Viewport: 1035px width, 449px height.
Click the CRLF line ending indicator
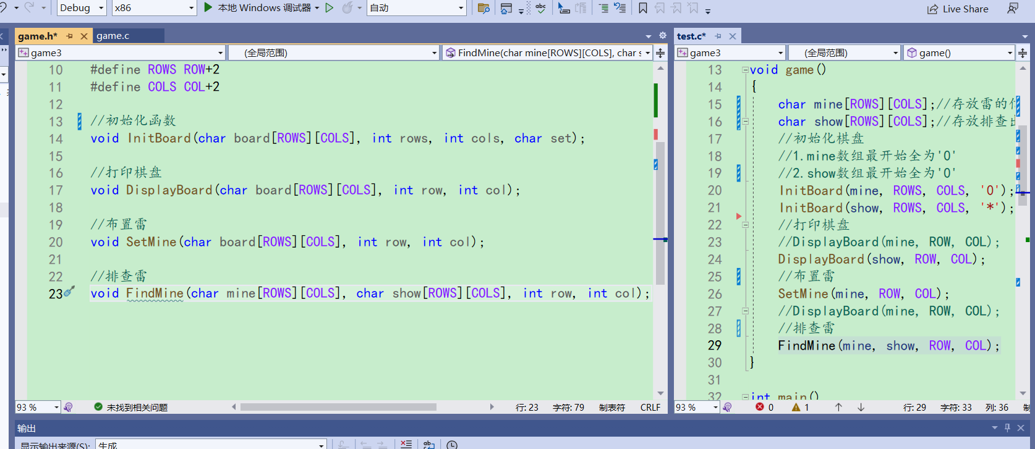(x=650, y=408)
